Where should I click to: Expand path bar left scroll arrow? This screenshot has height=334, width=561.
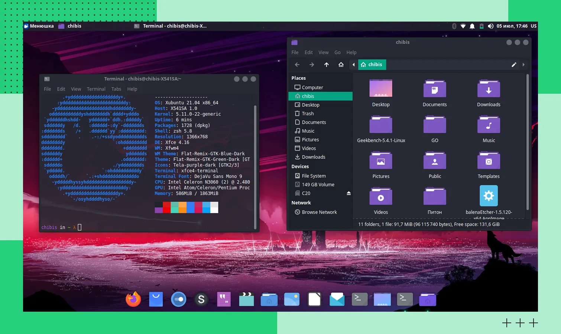(353, 65)
